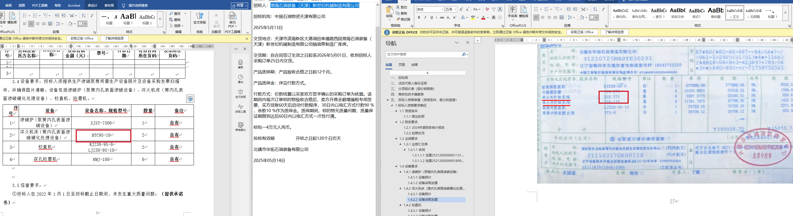Screen dimensions: 793x216
Task: Open 模板 in the left window's side strip
Action: pyautogui.click(x=241, y=64)
